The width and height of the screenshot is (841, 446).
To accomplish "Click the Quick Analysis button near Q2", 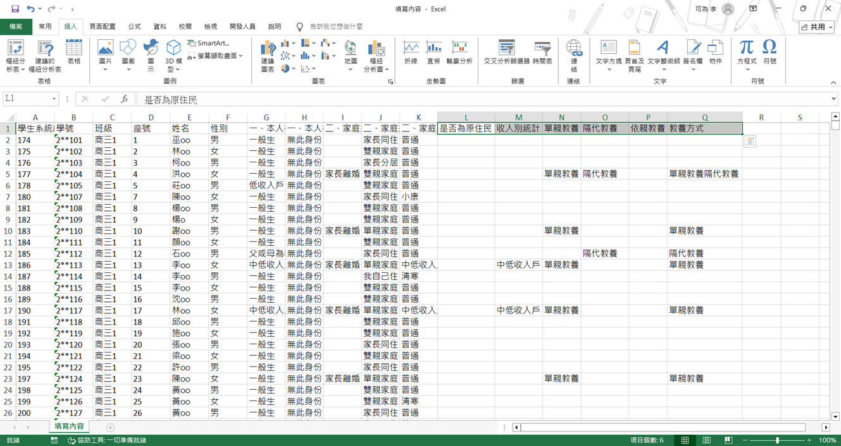I will tap(750, 142).
